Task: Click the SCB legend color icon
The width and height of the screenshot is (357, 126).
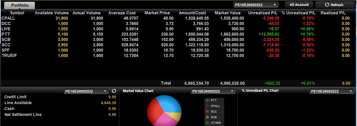Action: 207,117
